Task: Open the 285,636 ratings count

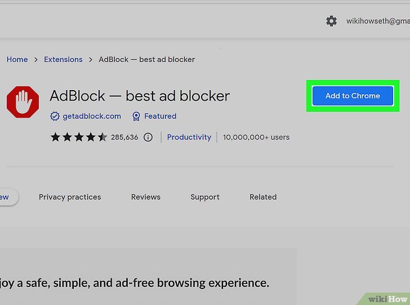Action: point(124,137)
